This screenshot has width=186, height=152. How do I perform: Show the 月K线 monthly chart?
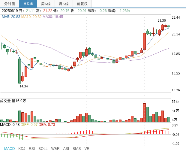click(x=64, y=4)
